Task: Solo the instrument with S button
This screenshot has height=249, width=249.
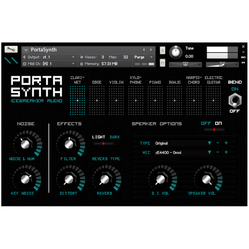Action: click(162, 50)
